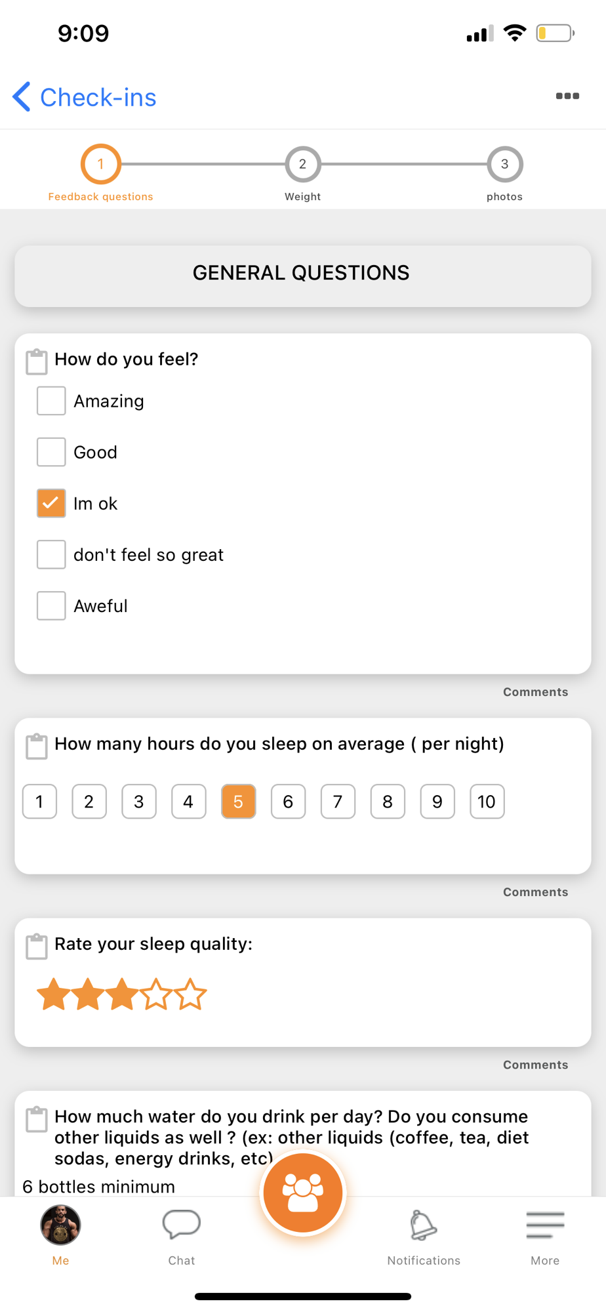The height and width of the screenshot is (1312, 606).
Task: Set sleep quality to five stars
Action: click(x=191, y=994)
